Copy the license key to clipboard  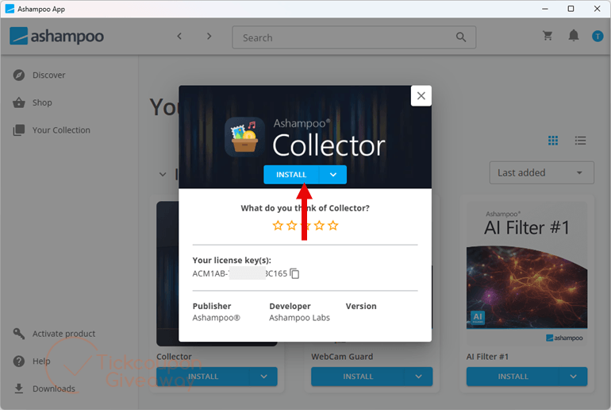[295, 274]
